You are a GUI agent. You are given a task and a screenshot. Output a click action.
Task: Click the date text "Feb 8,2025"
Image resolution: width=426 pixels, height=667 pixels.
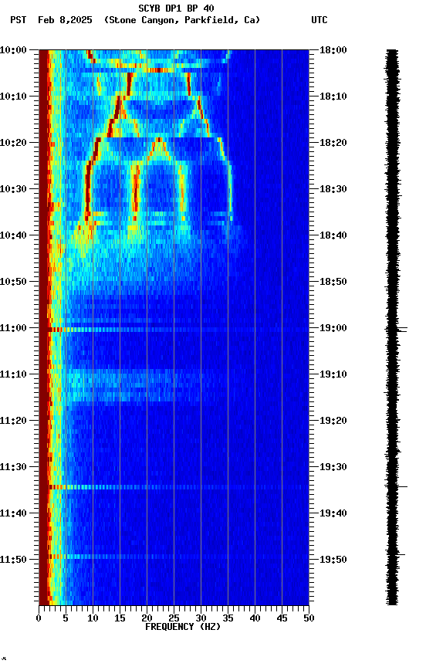pyautogui.click(x=65, y=20)
